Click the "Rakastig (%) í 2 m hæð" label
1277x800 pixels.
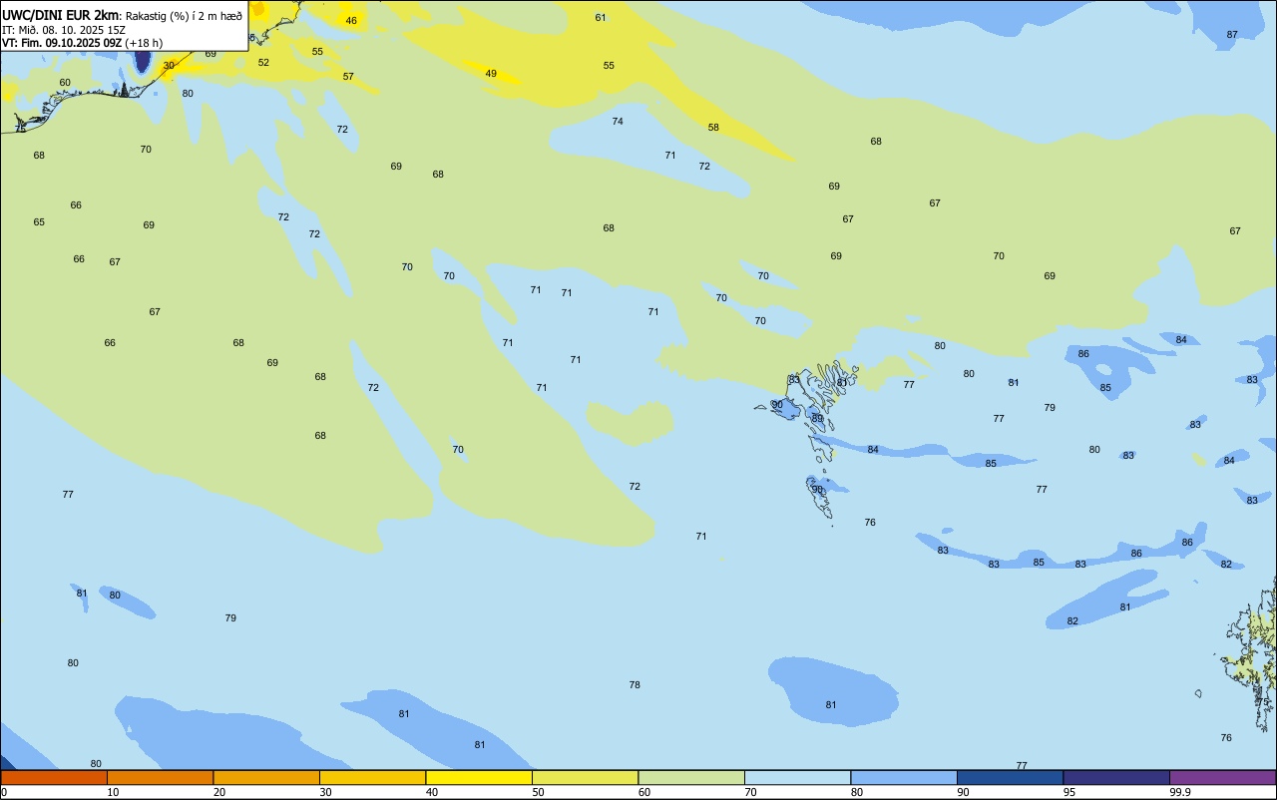[x=185, y=15]
